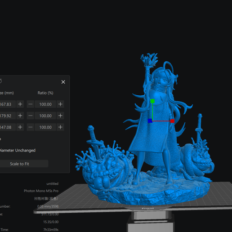Screen dimensions: 232x232
Task: Grab the green Y-axis gizmo handle
Action: tap(152, 101)
